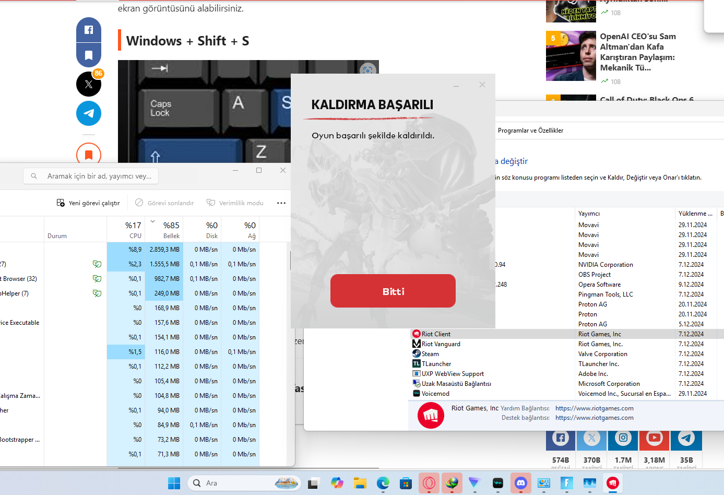This screenshot has height=495, width=724.
Task: Click the Task Manager search field
Action: click(x=91, y=176)
